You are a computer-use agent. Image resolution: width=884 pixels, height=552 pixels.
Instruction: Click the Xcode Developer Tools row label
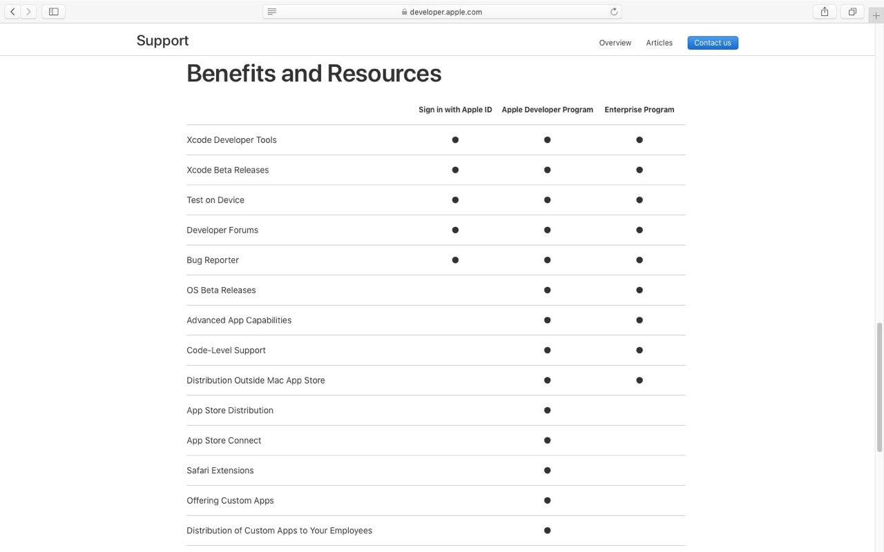[231, 140]
